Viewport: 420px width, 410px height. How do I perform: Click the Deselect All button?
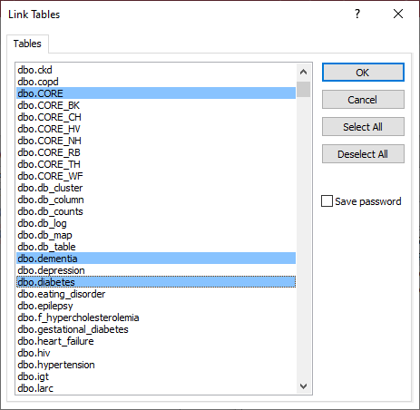363,154
